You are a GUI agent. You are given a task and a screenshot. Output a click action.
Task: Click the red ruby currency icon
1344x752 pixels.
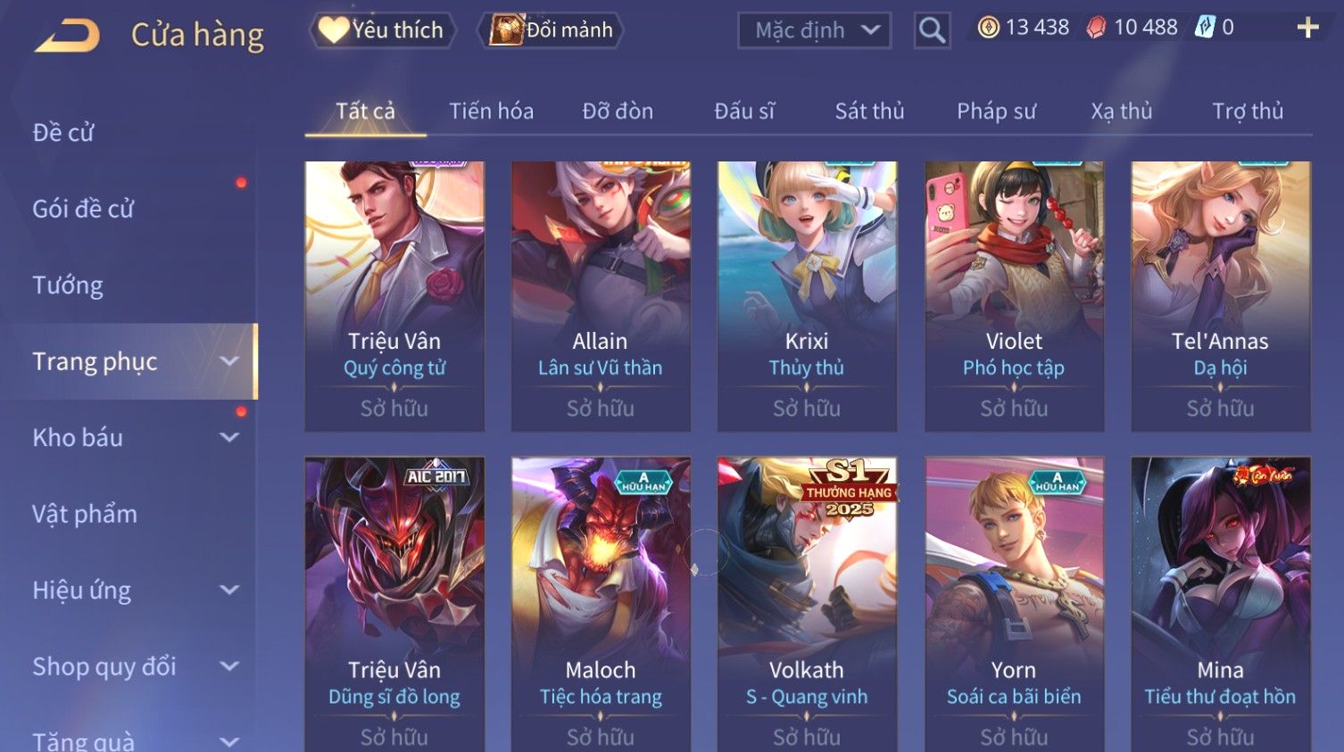tap(1096, 28)
